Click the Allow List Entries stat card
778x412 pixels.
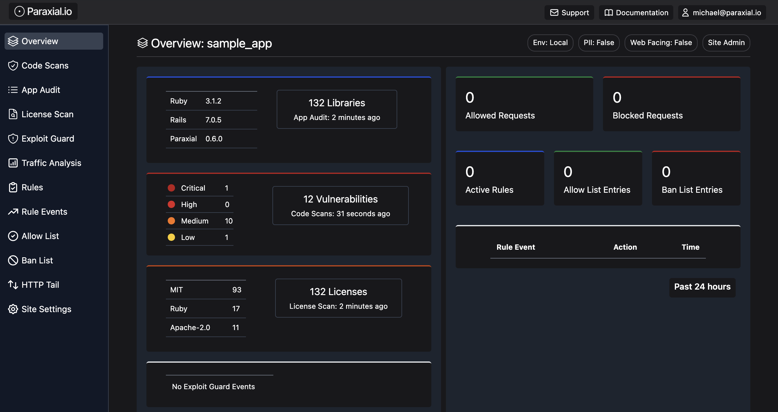pyautogui.click(x=598, y=178)
